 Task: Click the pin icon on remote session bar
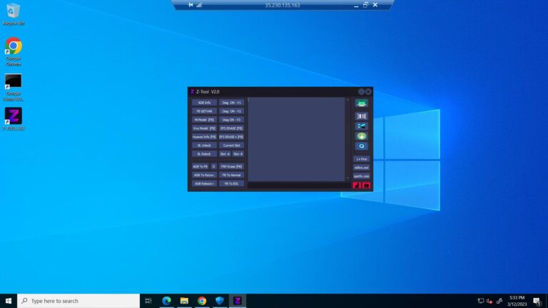(x=191, y=5)
